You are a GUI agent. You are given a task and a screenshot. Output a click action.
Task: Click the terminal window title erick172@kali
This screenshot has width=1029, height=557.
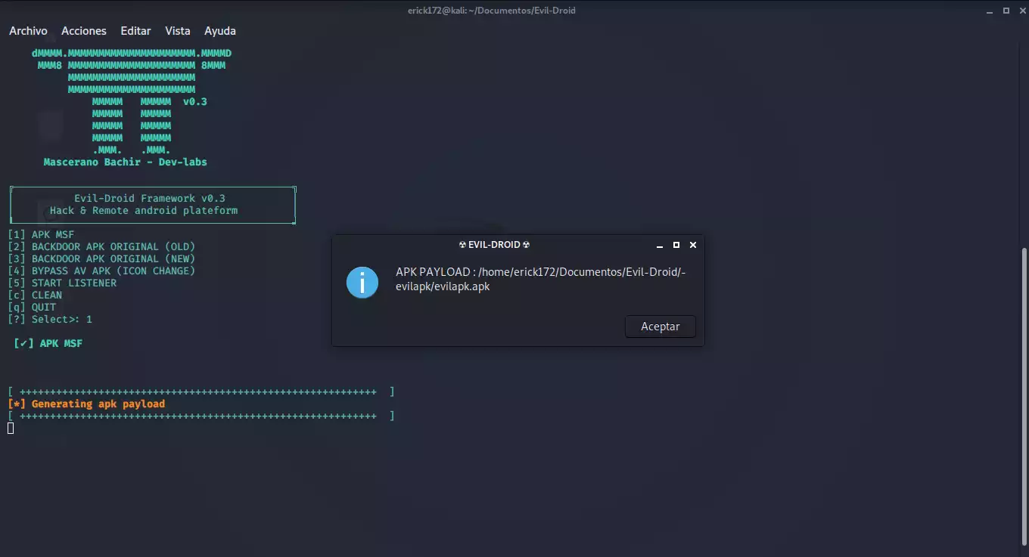pos(491,11)
